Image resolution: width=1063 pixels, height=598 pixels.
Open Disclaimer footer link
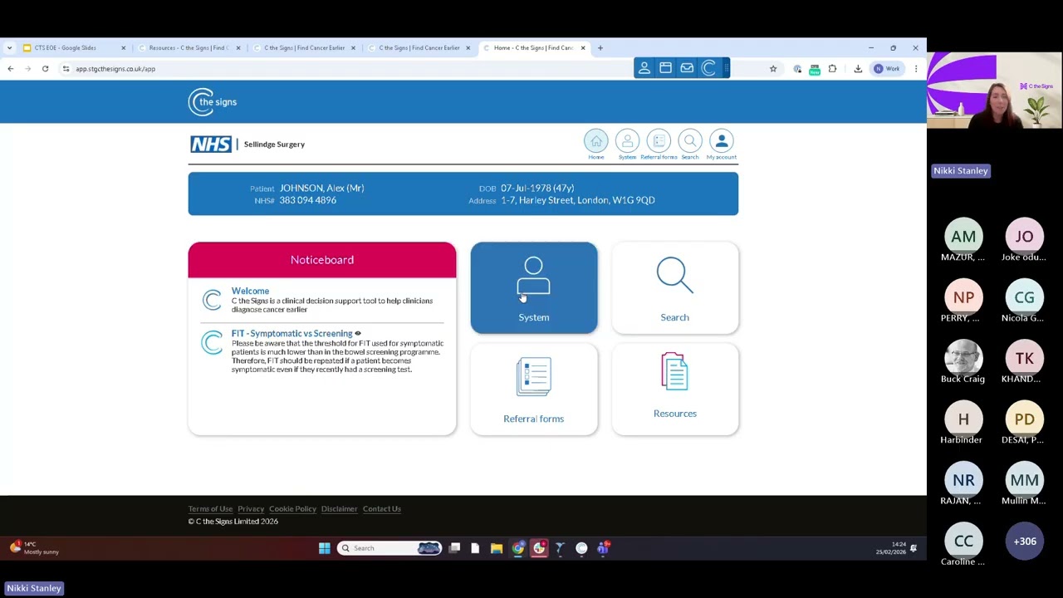tap(339, 508)
